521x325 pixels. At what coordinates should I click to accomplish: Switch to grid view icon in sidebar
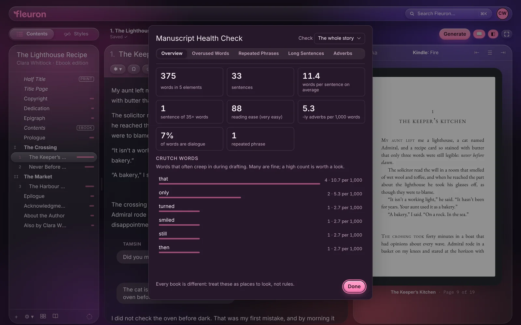(x=43, y=316)
